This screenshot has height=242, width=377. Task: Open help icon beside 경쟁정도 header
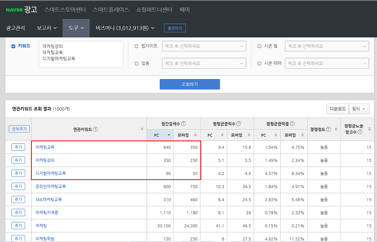328,129
